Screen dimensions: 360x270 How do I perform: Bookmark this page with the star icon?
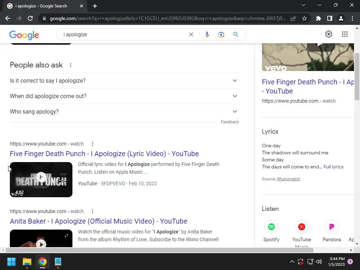[x=304, y=18]
